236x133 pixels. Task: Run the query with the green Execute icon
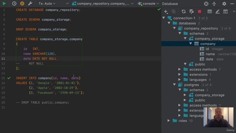coord(4,3)
